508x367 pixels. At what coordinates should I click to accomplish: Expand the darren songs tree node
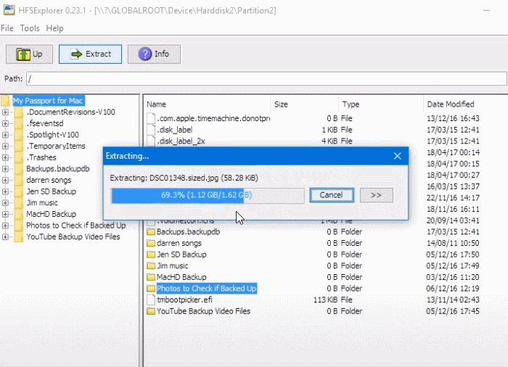tap(5, 180)
